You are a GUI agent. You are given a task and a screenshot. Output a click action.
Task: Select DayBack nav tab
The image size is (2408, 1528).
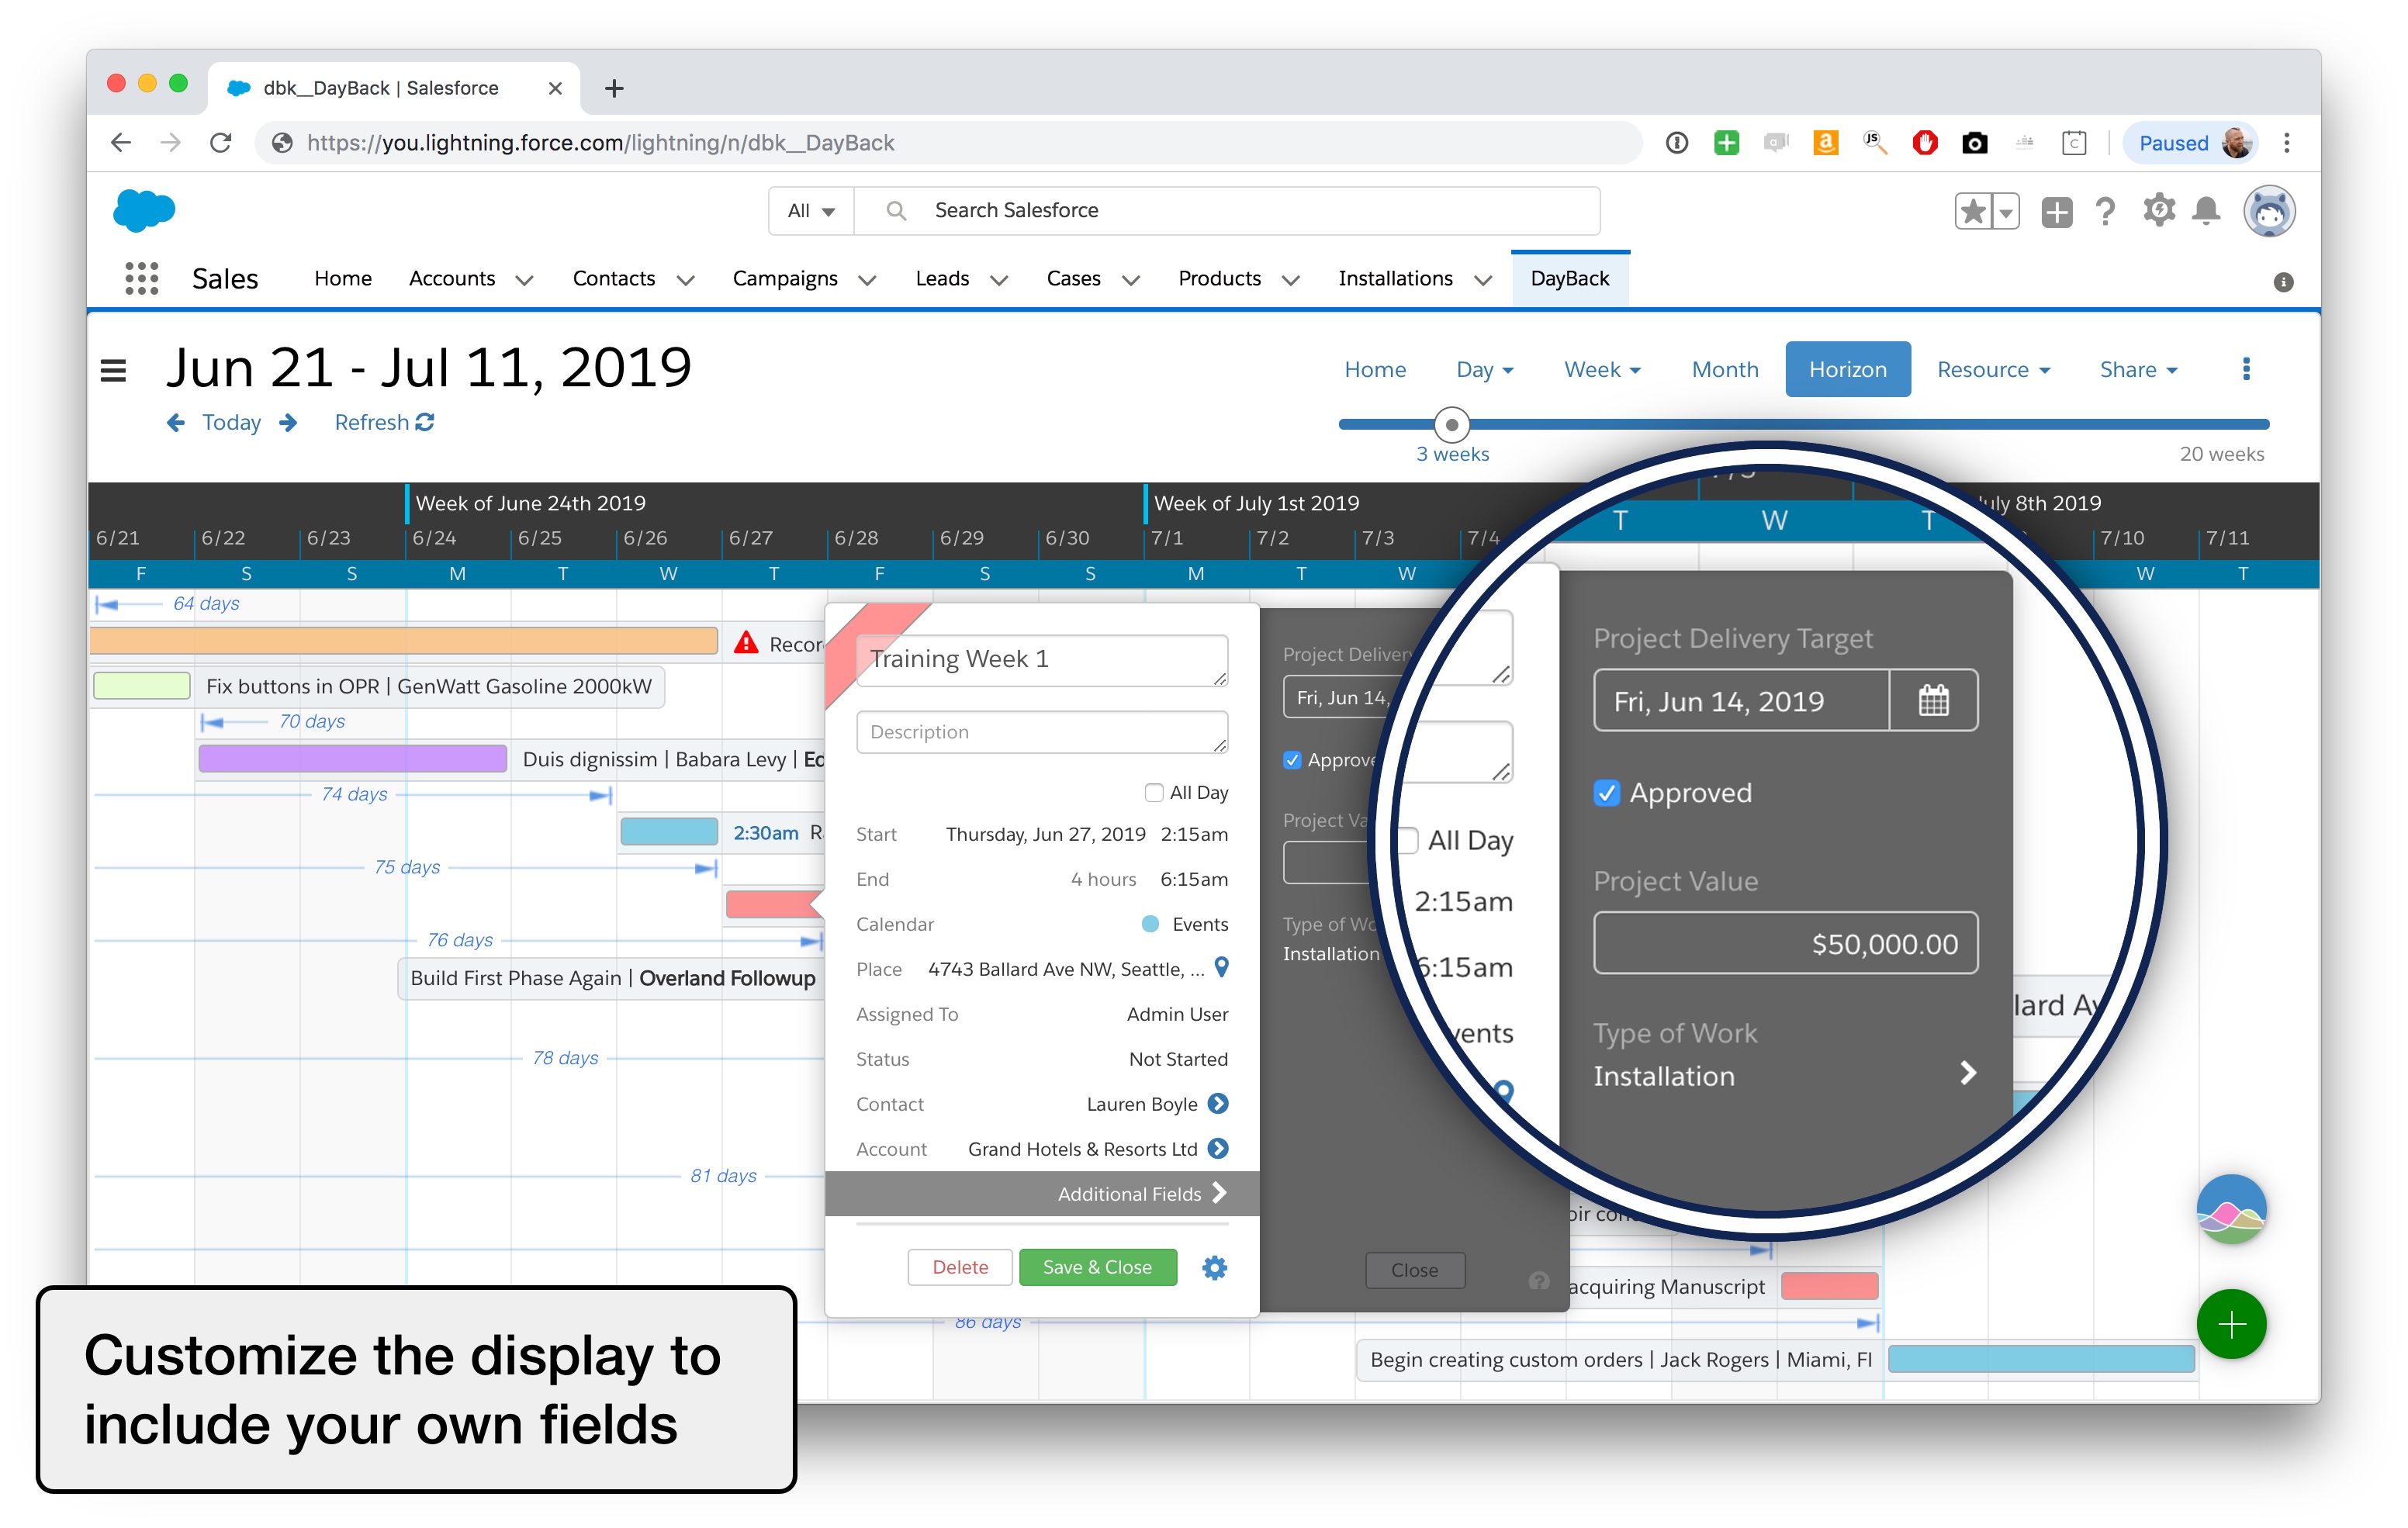coord(1569,278)
